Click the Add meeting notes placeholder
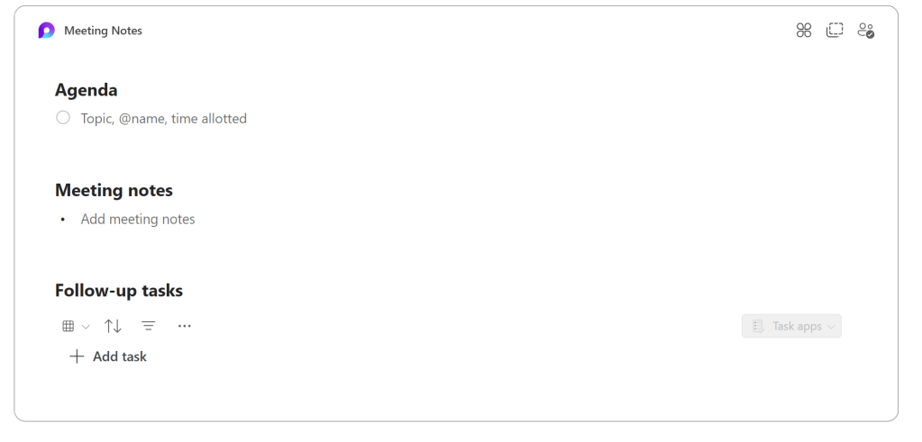Image resolution: width=922 pixels, height=442 pixels. click(x=138, y=219)
